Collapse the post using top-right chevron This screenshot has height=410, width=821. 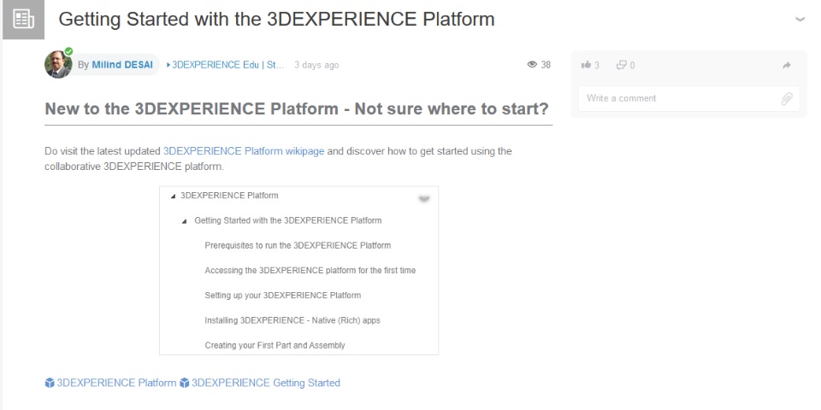pos(800,19)
